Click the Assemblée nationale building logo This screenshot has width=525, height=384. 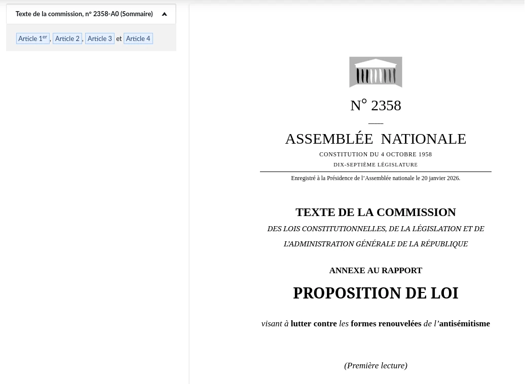[376, 72]
